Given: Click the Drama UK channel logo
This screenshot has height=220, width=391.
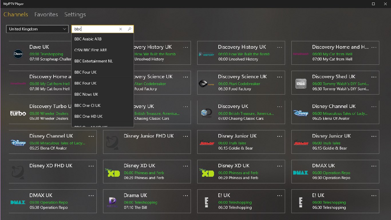Looking at the screenshot, I should 112,202.
